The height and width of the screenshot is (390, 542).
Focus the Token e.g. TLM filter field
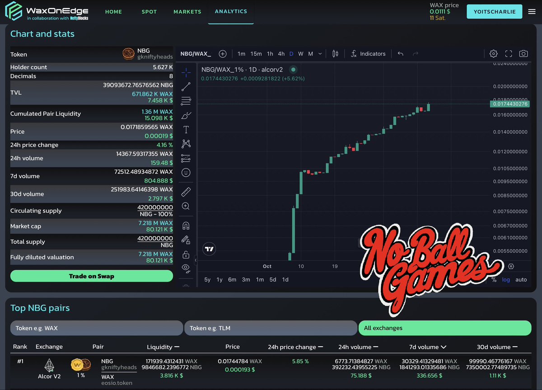point(271,328)
